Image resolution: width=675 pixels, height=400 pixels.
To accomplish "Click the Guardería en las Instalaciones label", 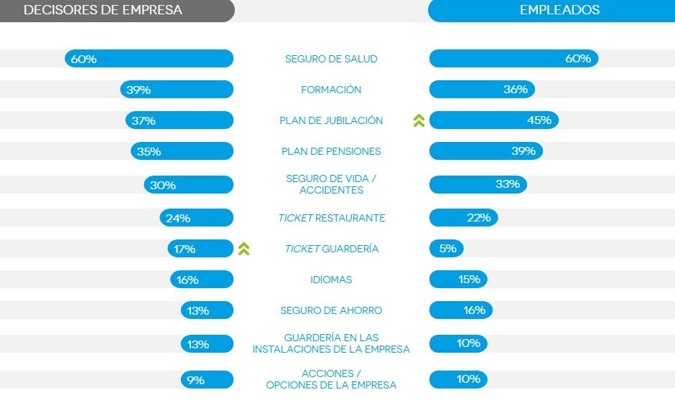I will 331,343.
